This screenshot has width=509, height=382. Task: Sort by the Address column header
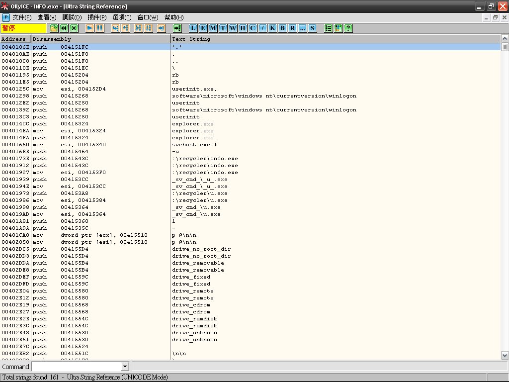(x=15, y=39)
